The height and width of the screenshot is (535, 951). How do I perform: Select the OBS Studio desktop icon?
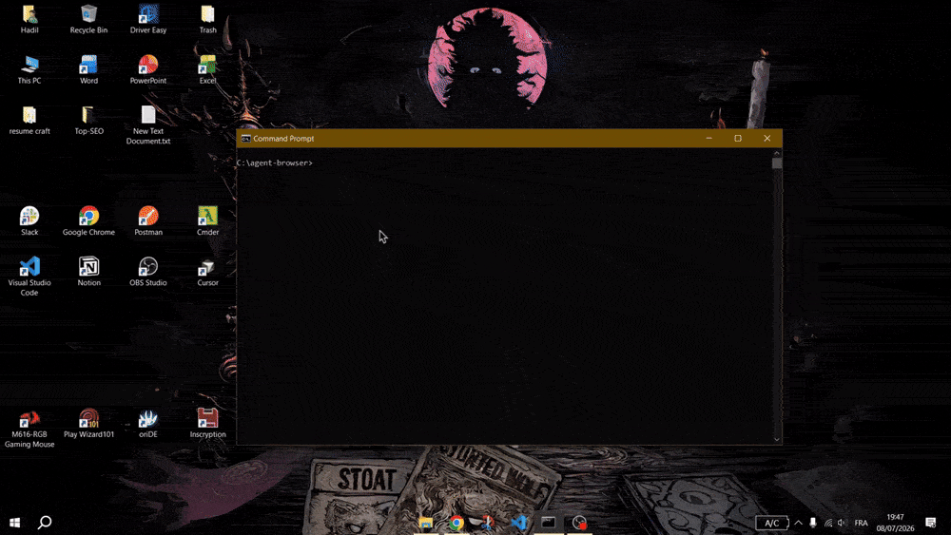point(148,271)
